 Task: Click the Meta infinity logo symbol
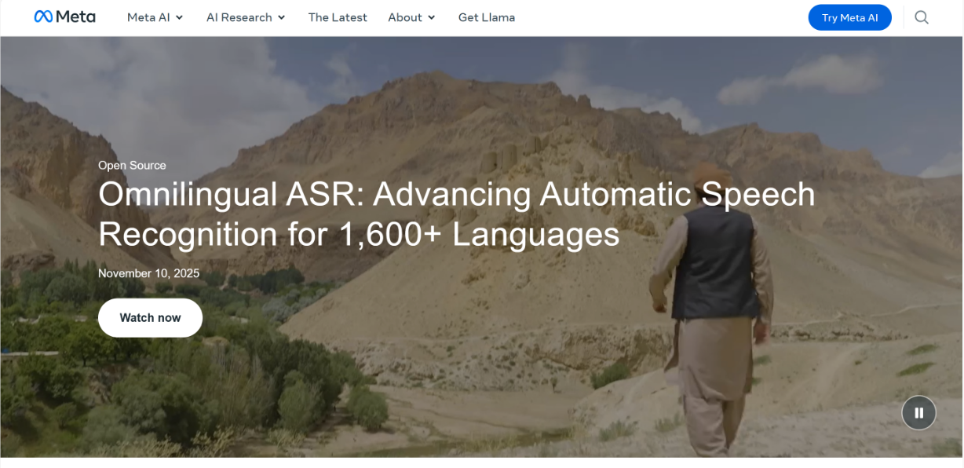43,16
